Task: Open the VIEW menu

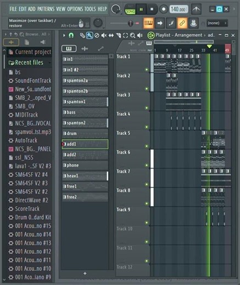Action: (x=60, y=9)
